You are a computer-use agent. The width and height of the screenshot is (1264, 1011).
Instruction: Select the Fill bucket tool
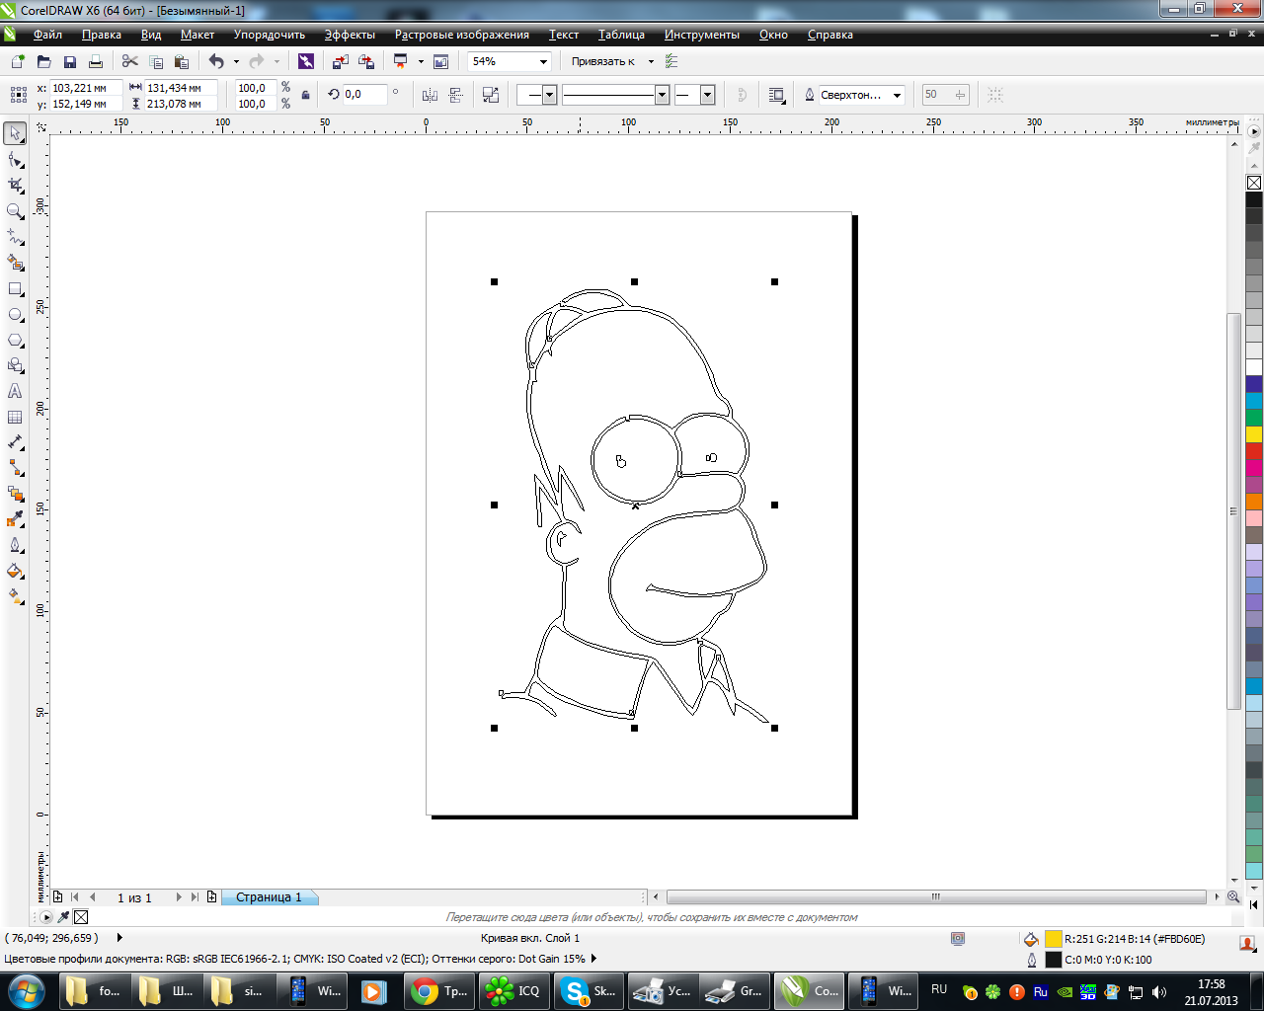pos(15,571)
